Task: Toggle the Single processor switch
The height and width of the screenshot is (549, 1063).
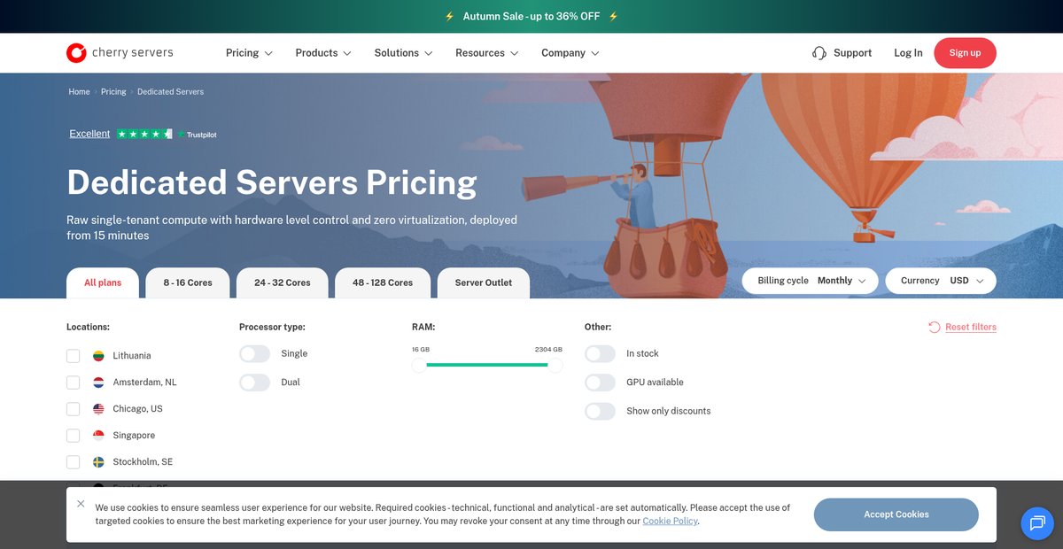Action: [x=254, y=353]
